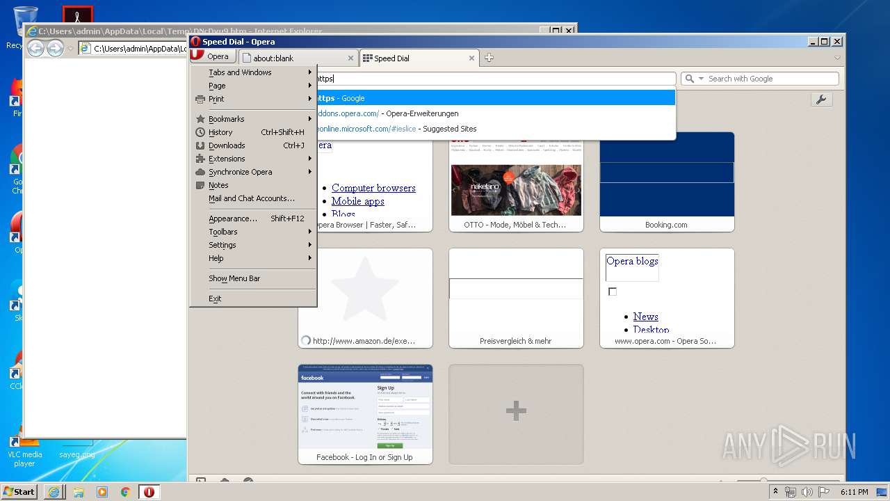
Task: Switch to the about:blank tab
Action: (298, 58)
